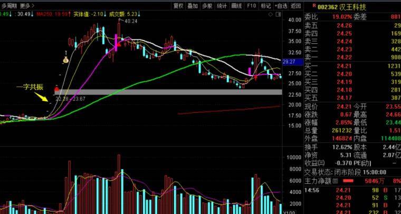401x214 pixels.
Task: Click the 40.24 high price label on chart
Action: pyautogui.click(x=130, y=21)
